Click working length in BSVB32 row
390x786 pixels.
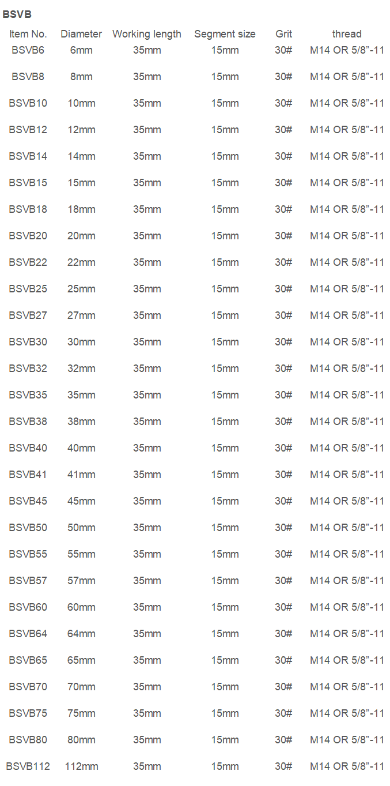(147, 368)
